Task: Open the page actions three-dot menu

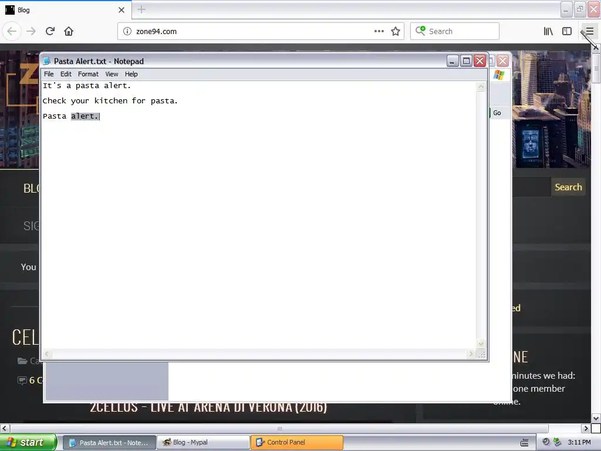Action: pyautogui.click(x=379, y=31)
